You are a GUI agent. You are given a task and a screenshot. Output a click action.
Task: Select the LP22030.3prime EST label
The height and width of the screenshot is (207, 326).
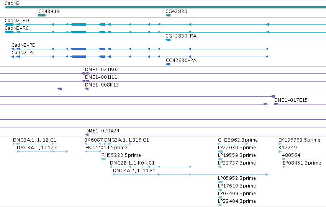(237, 147)
